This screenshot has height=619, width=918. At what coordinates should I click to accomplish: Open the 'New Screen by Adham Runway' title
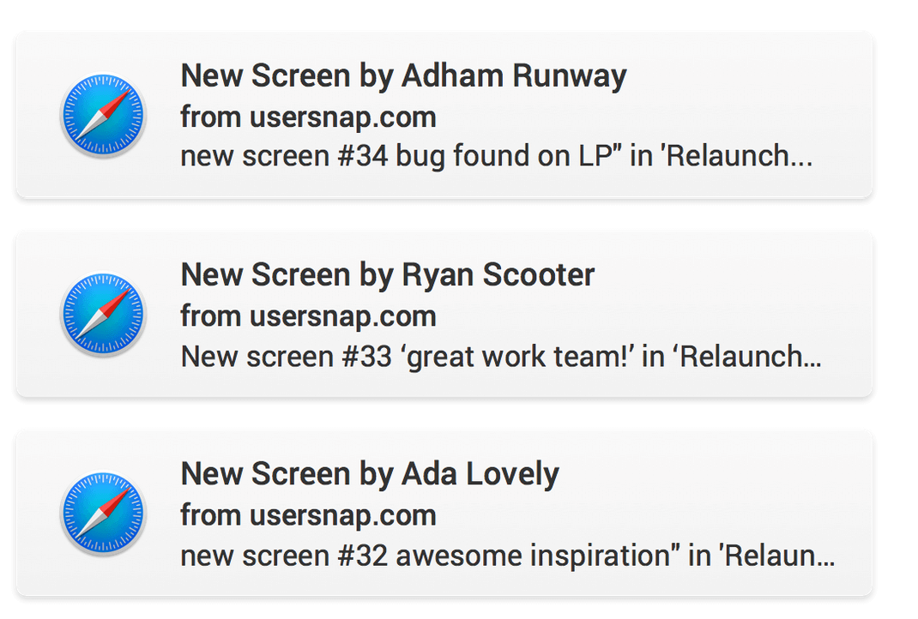(403, 76)
